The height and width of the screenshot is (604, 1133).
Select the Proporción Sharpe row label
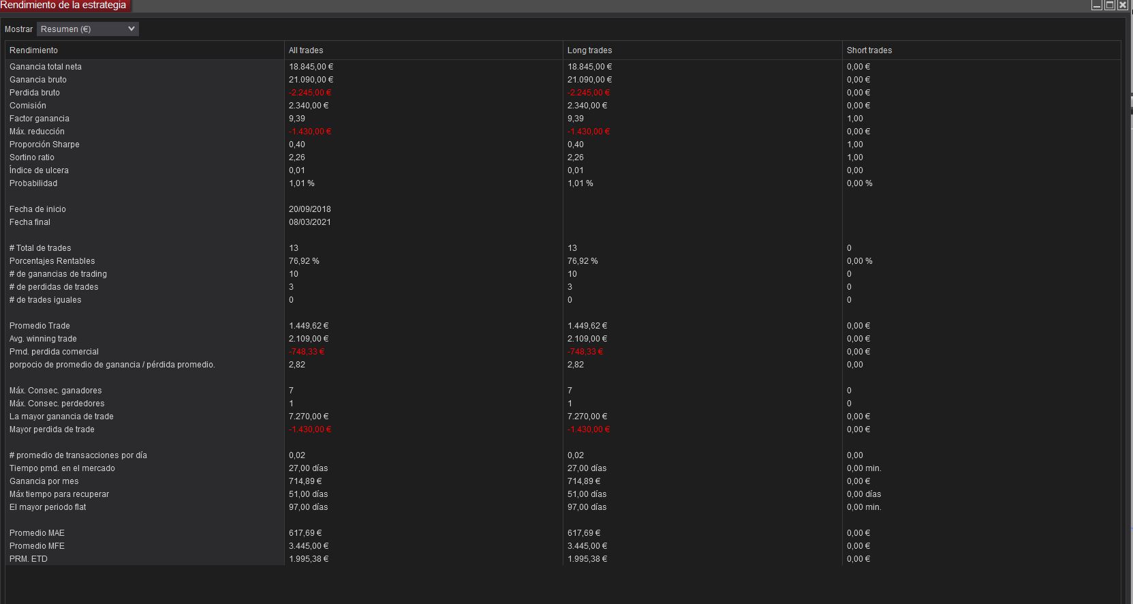click(x=44, y=145)
